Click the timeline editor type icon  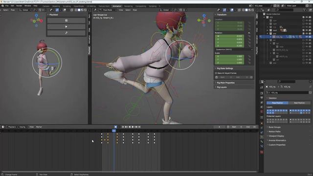pos(3,127)
